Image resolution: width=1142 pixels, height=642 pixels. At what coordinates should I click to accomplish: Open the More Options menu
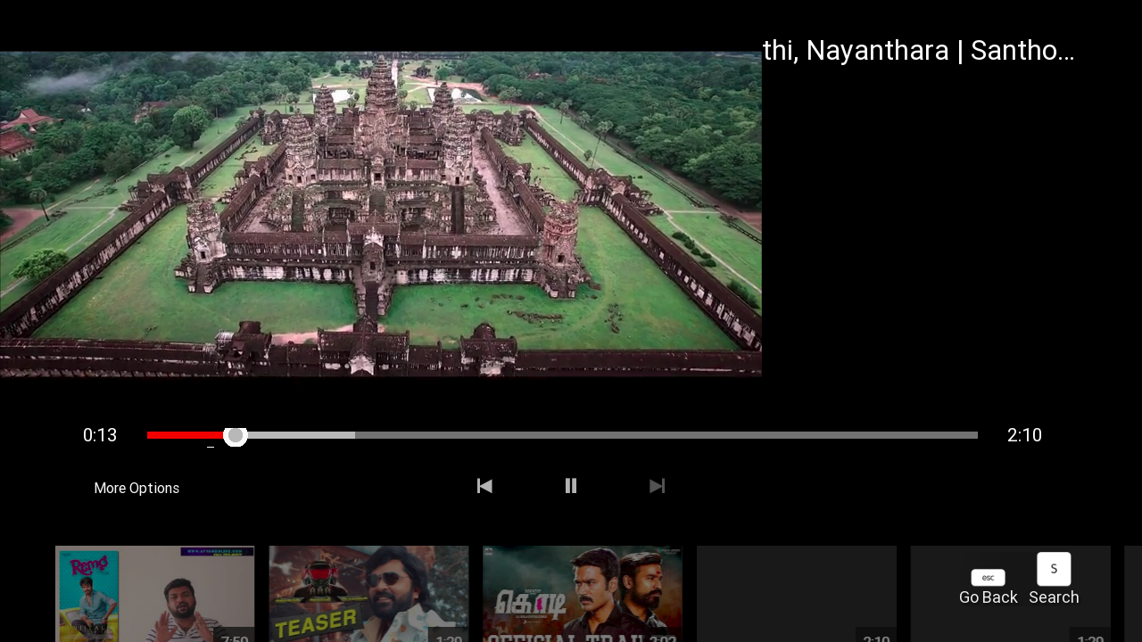tap(137, 488)
